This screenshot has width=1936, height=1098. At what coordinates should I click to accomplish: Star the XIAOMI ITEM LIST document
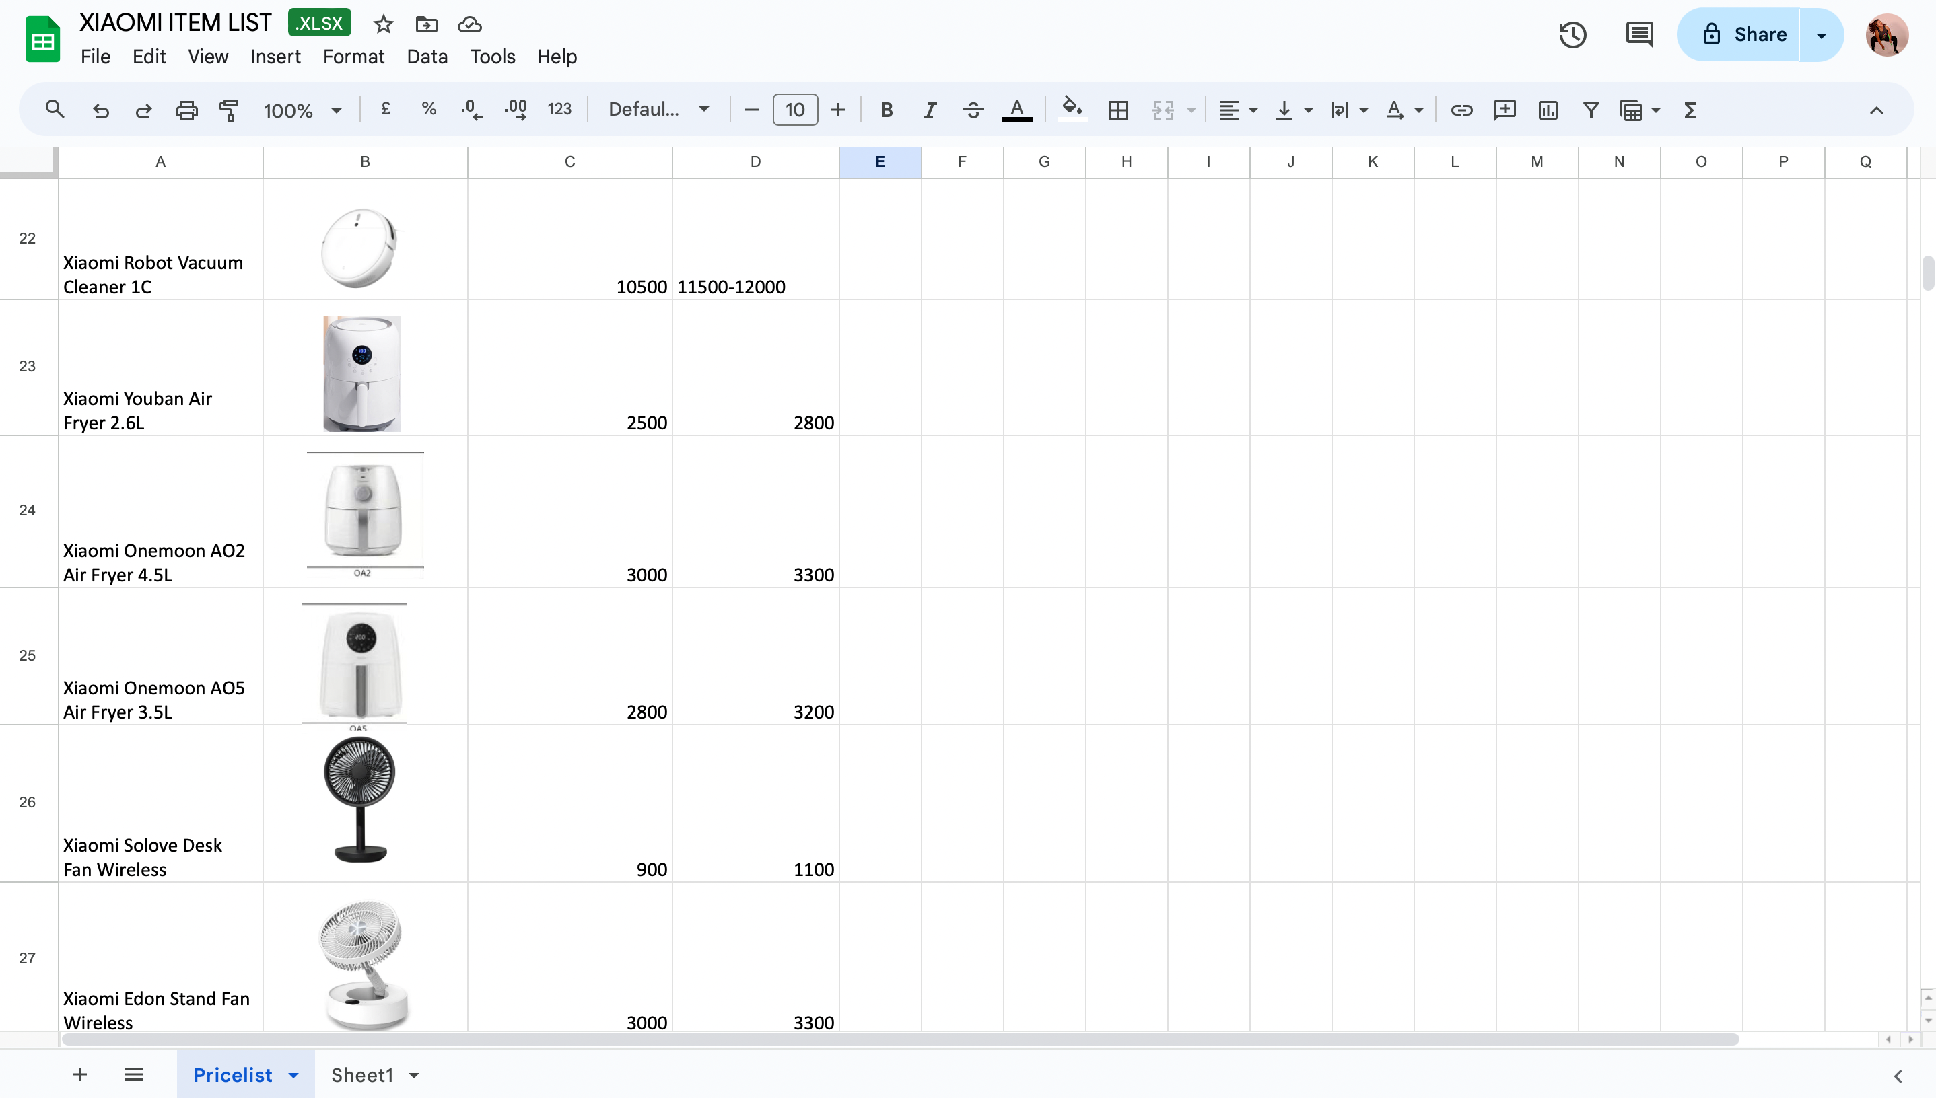383,24
